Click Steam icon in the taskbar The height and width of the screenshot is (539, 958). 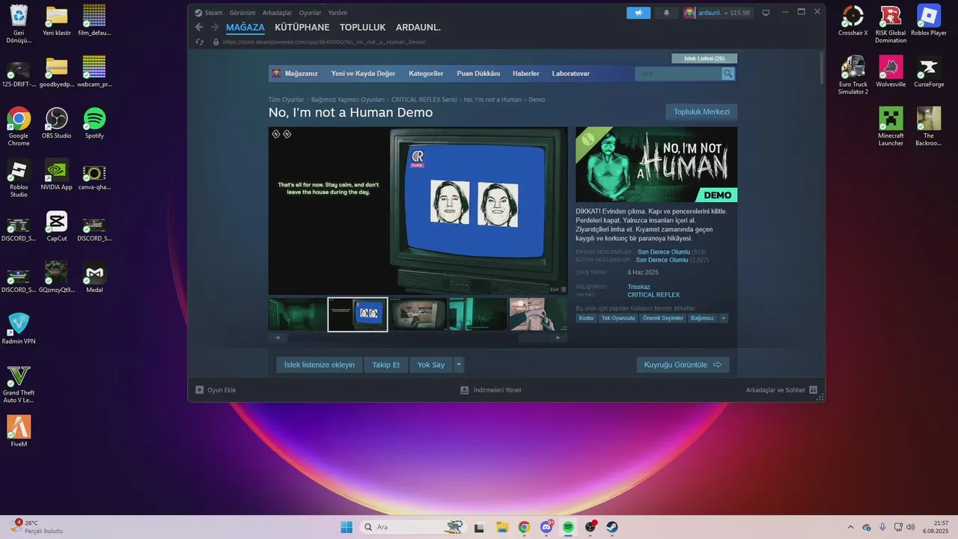click(x=612, y=527)
